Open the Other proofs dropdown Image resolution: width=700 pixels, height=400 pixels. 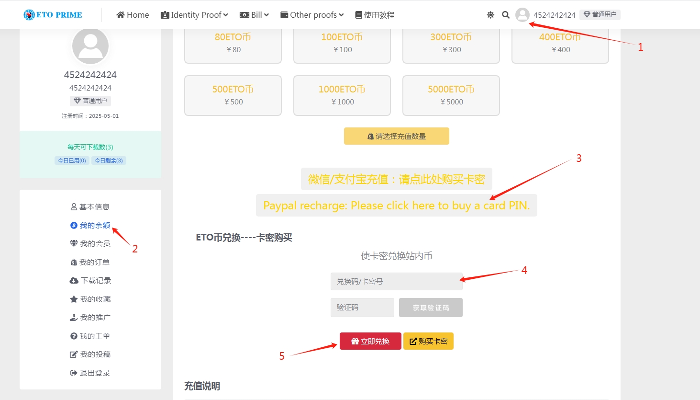point(312,15)
